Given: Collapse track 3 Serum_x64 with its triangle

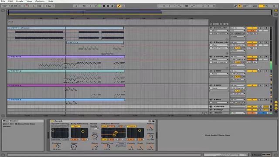Looking at the screenshot, I should [211, 57].
